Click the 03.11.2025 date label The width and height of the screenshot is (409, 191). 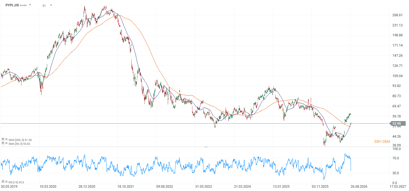click(320, 187)
